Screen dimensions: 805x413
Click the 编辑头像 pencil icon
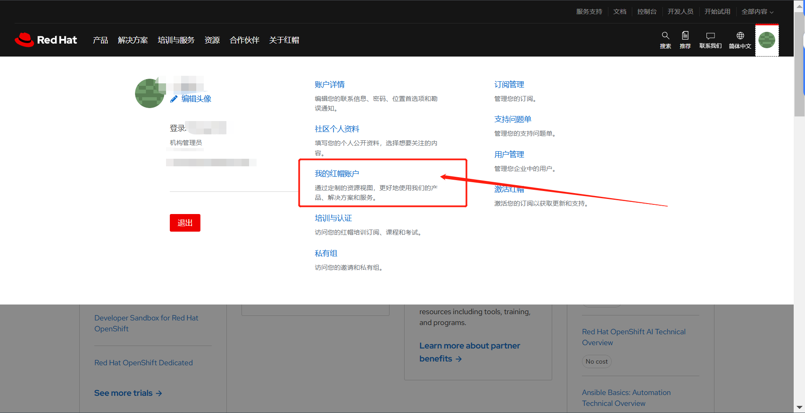pos(174,99)
